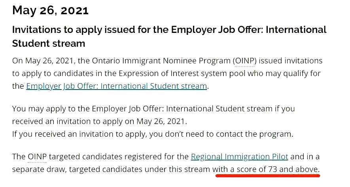Click the number 73 in the last paragraph
The image size is (350, 187).
pos(272,169)
